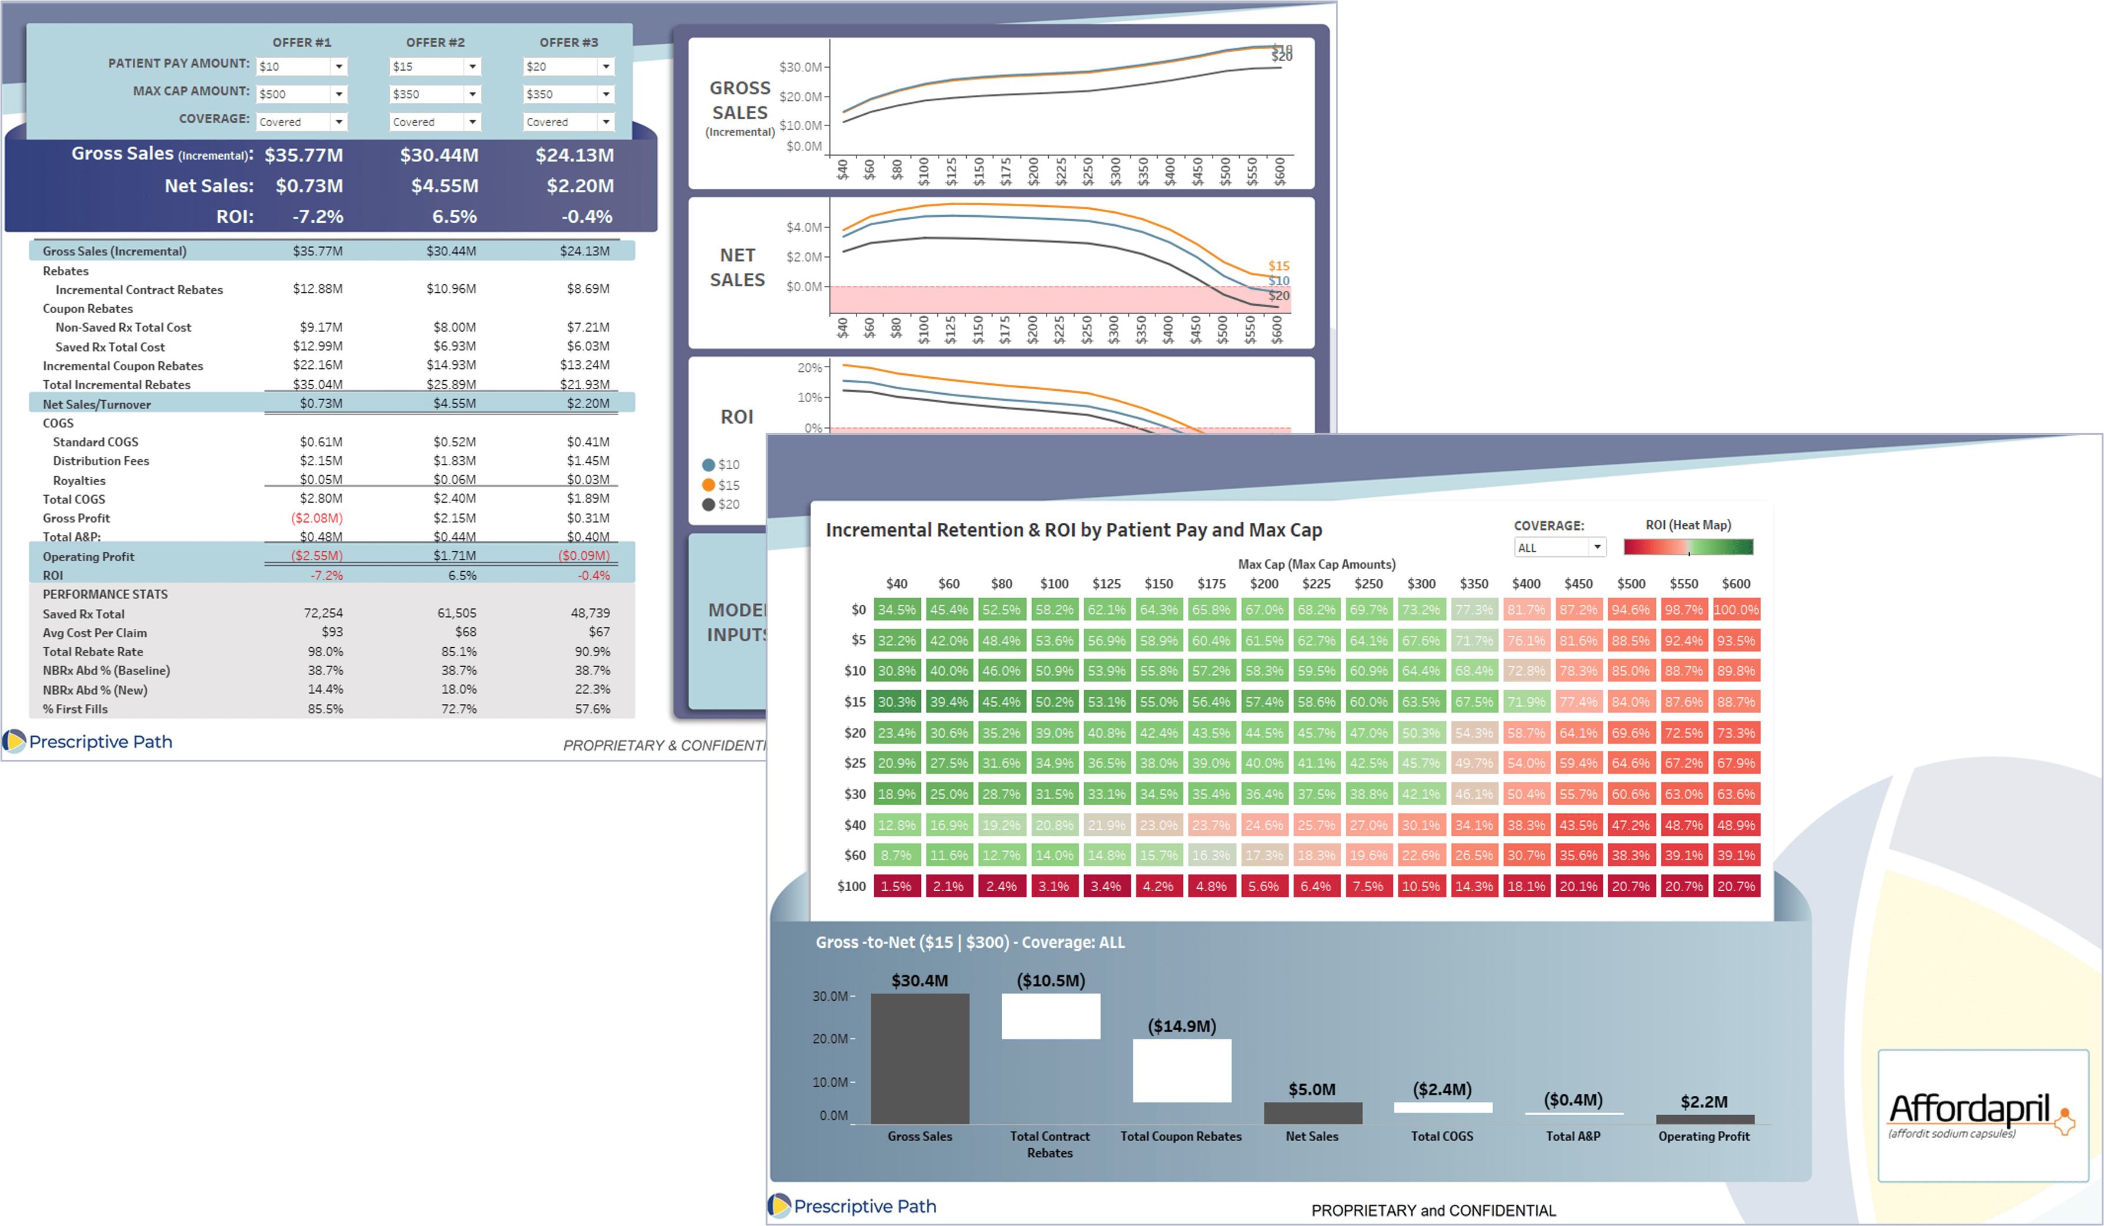Click the gray $20 legend dot
Viewport: 2104px width, 1226px height.
click(709, 504)
